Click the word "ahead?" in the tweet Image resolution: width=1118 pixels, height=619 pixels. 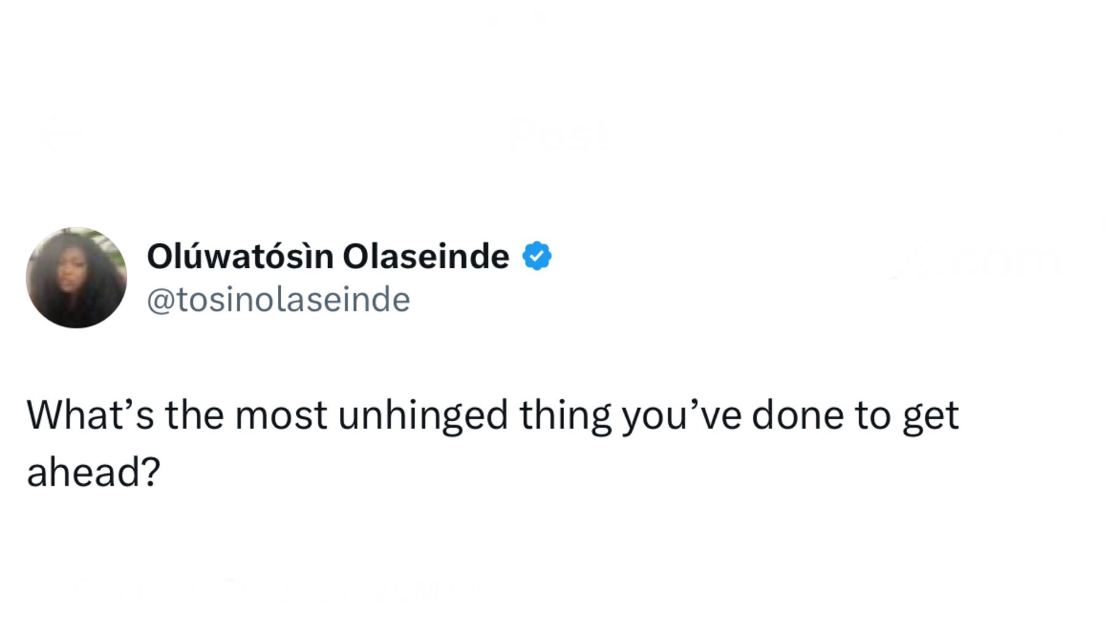tap(93, 473)
